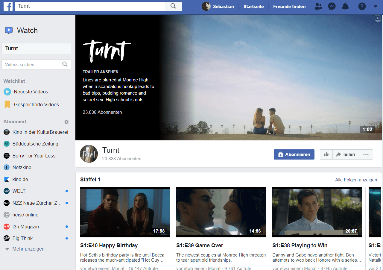Viewport: 383px width, 270px height.
Task: Click Netzkino subscription name
Action: (22, 168)
